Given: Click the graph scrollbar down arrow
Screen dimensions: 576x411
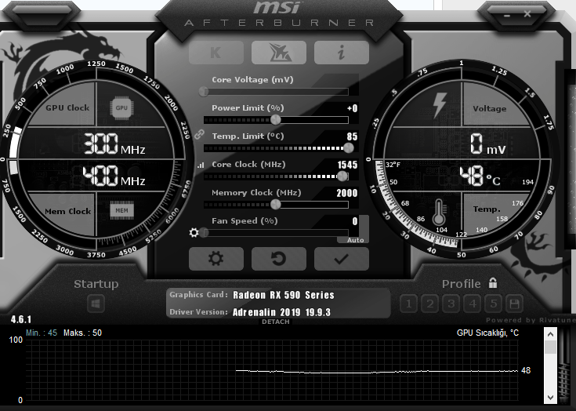Looking at the screenshot, I should (550, 397).
